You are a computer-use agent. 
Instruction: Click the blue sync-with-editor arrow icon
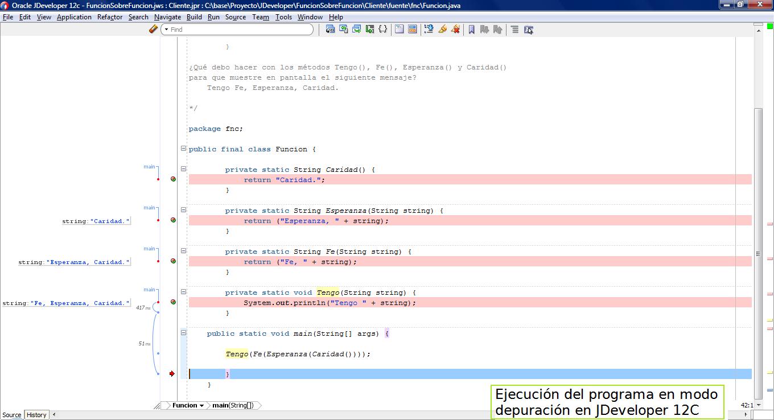[429, 29]
